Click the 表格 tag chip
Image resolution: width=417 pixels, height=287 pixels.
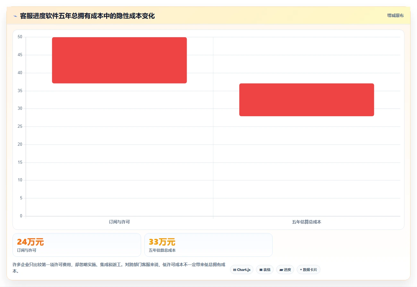pos(265,270)
